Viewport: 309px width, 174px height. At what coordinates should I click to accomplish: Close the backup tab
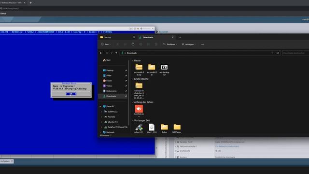[x=134, y=37]
